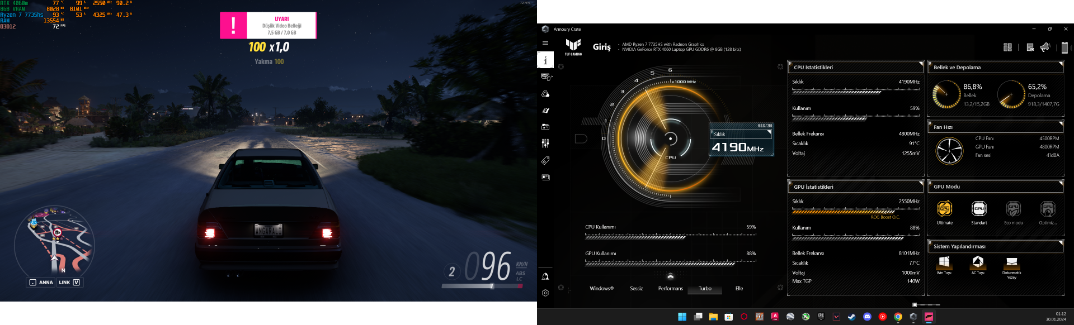Expand the Bellek ve Depolama panel corner

(1061, 63)
